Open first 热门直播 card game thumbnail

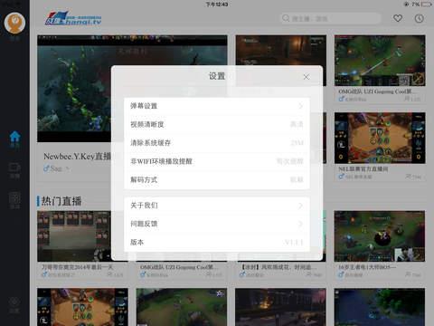click(74, 236)
